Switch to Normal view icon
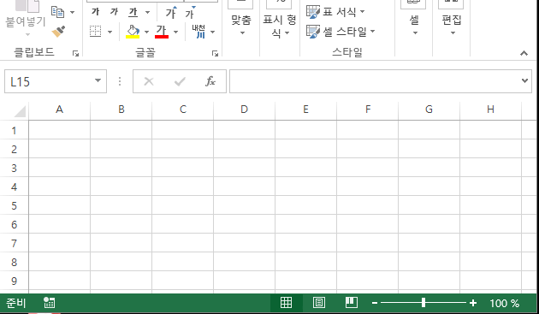The width and height of the screenshot is (539, 314). click(286, 303)
